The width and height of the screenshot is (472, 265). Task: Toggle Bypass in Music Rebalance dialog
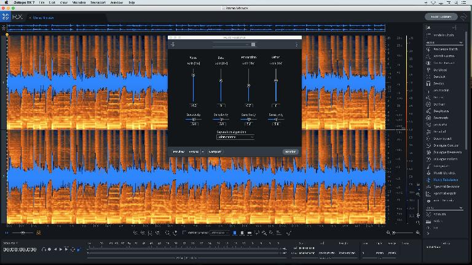point(194,152)
